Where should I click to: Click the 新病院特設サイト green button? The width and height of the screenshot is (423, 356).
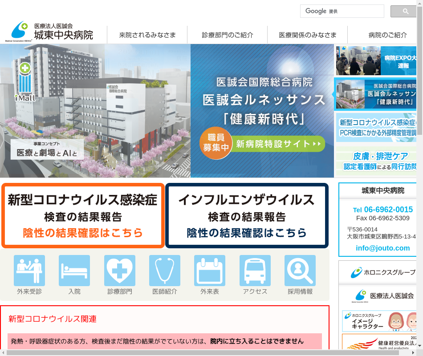[279, 144]
